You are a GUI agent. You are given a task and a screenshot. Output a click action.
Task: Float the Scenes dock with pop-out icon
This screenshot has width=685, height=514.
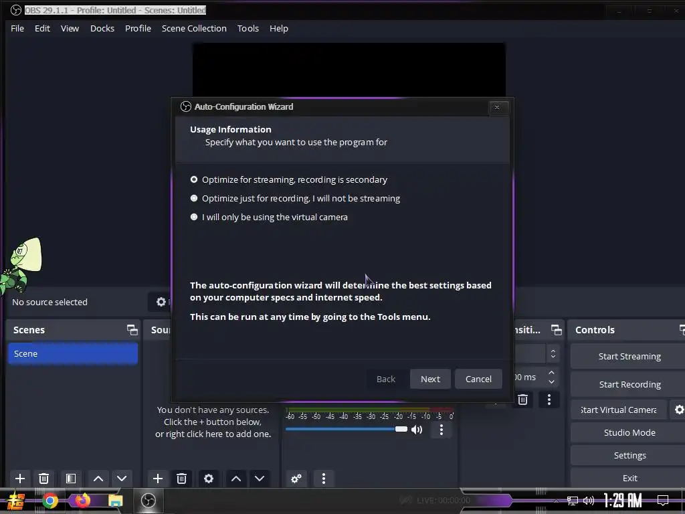tap(132, 329)
